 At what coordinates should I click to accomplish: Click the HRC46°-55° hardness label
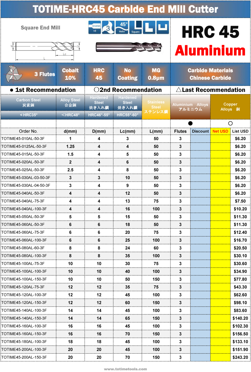pos(99,115)
